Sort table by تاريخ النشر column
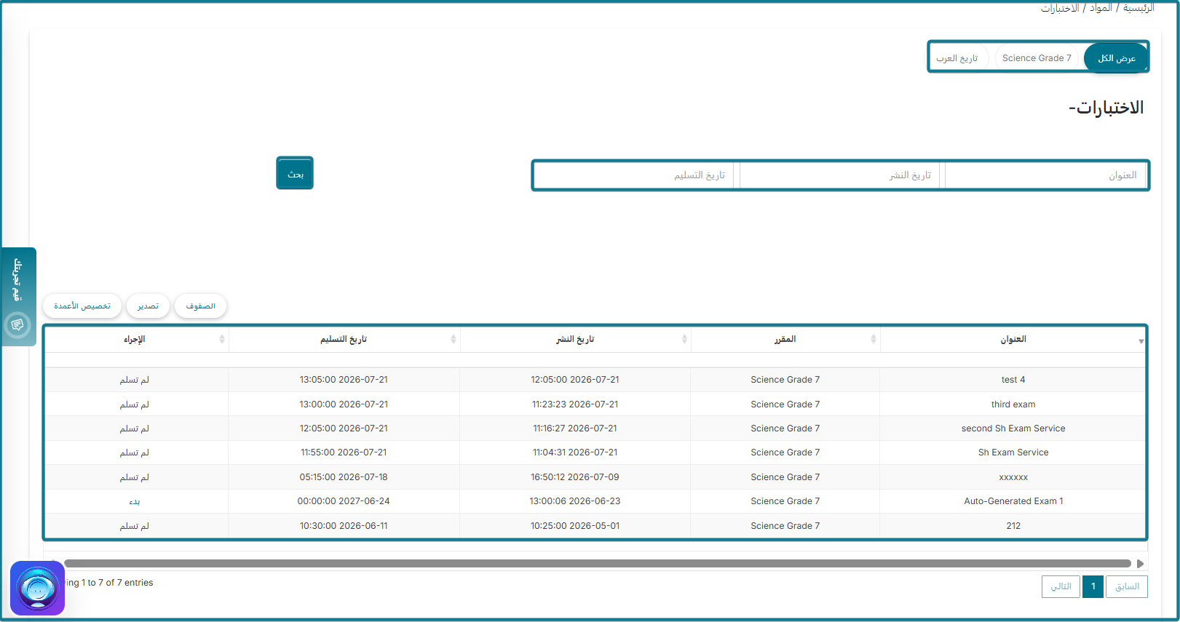This screenshot has height=622, width=1180. [x=575, y=339]
